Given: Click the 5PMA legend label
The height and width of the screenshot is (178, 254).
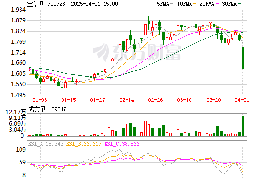Looking at the screenshot, I should (x=163, y=4).
